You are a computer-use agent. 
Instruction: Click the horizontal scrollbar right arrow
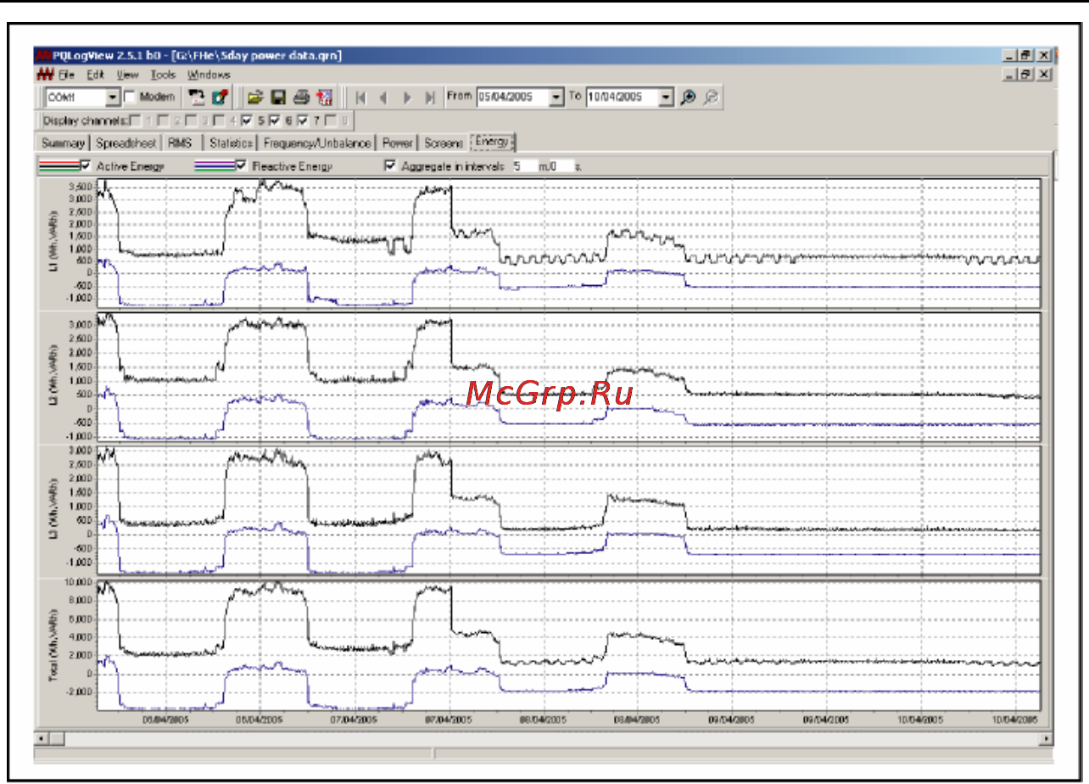1047,739
